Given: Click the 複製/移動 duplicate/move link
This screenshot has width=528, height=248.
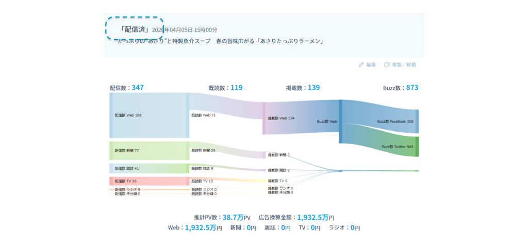Looking at the screenshot, I should coord(403,65).
